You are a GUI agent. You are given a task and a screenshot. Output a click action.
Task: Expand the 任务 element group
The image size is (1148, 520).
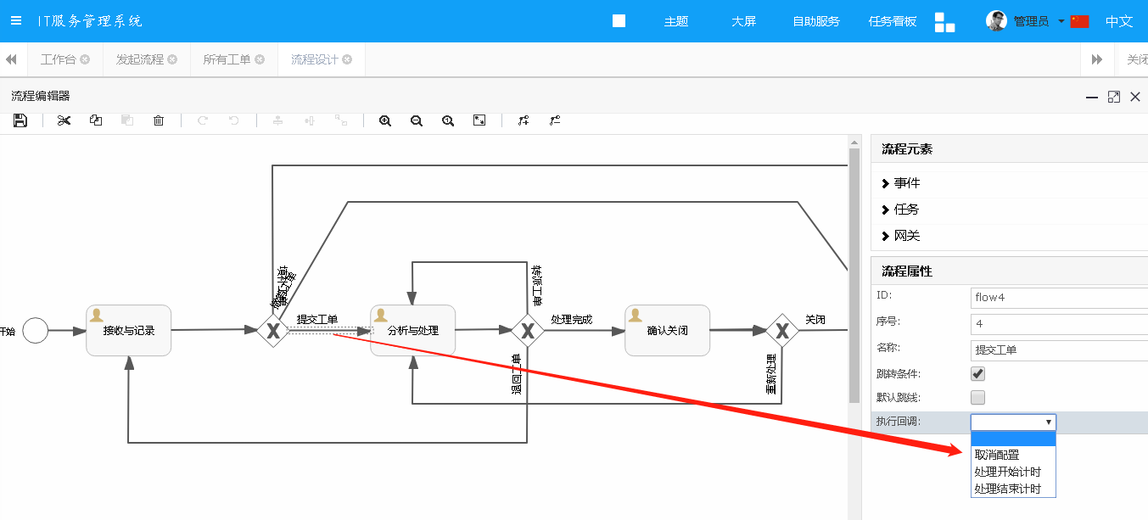900,210
